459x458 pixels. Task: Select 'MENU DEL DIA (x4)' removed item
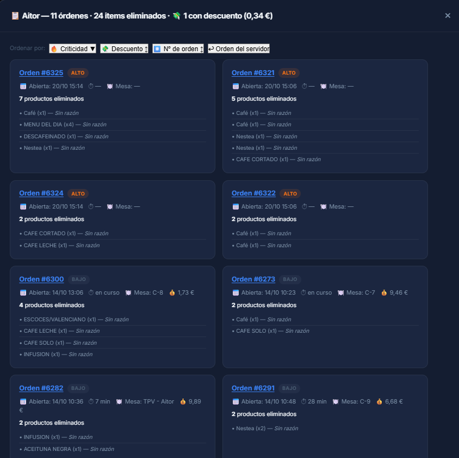(x=113, y=125)
